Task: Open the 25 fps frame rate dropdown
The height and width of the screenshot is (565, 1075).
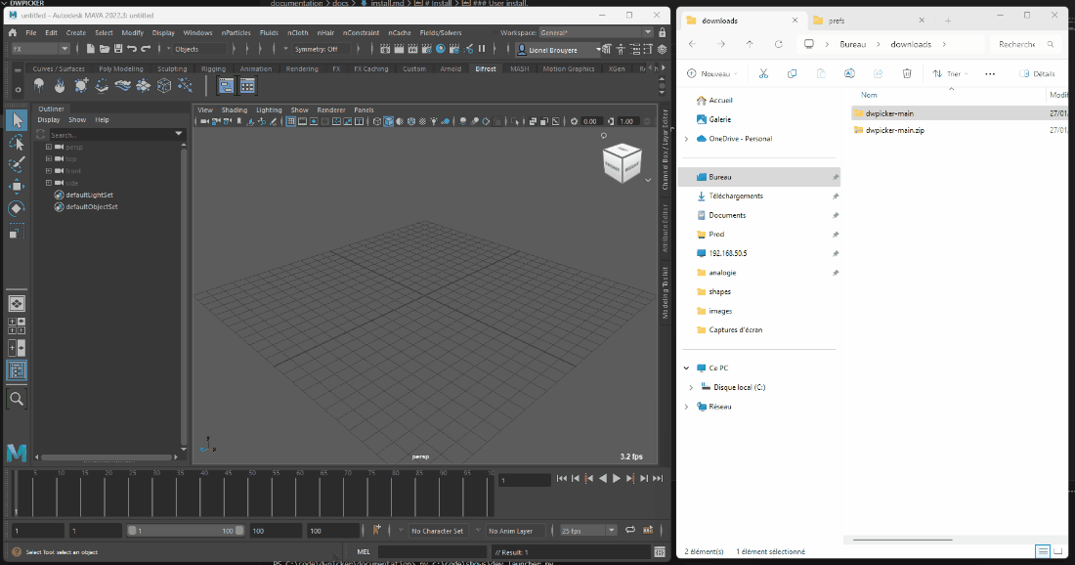Action: (x=588, y=531)
